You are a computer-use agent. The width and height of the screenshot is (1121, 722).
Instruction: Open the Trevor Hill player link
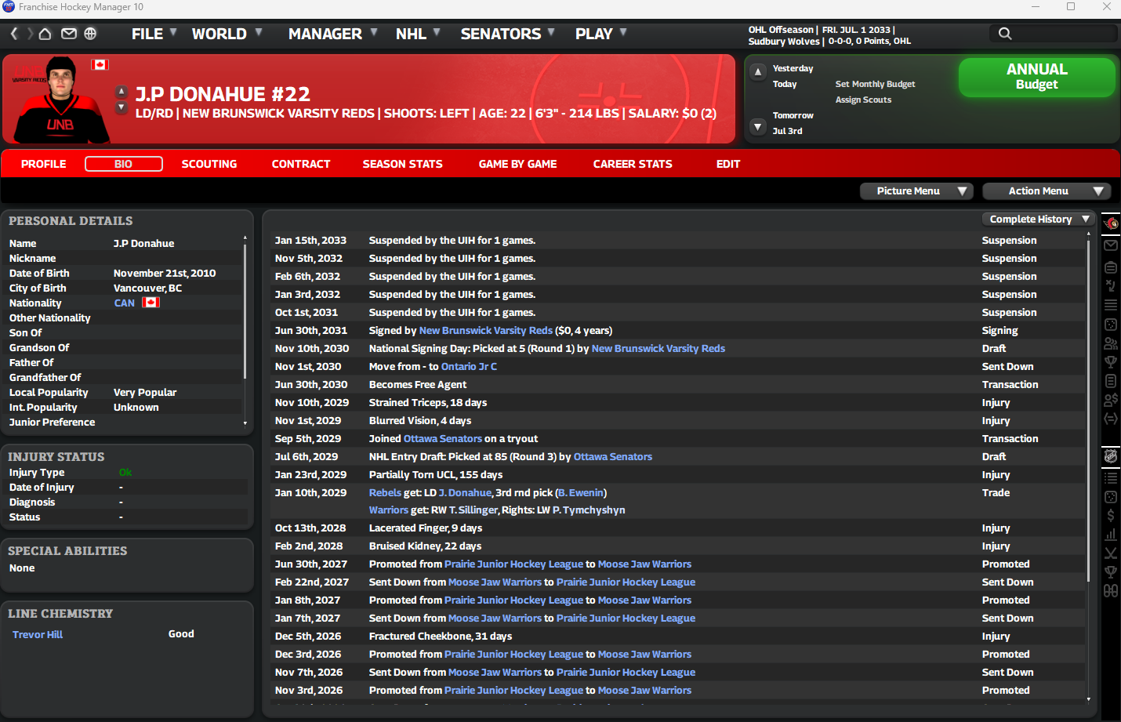38,634
